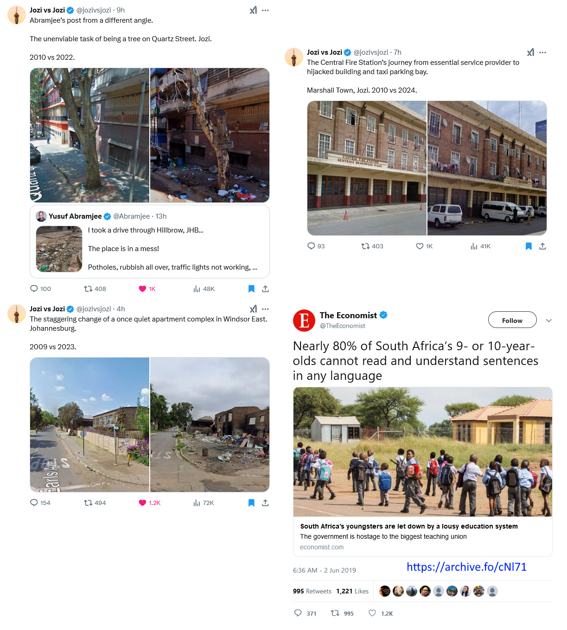Open the archive.fo/cNl71 link
This screenshot has width=567, height=630.
tap(466, 567)
